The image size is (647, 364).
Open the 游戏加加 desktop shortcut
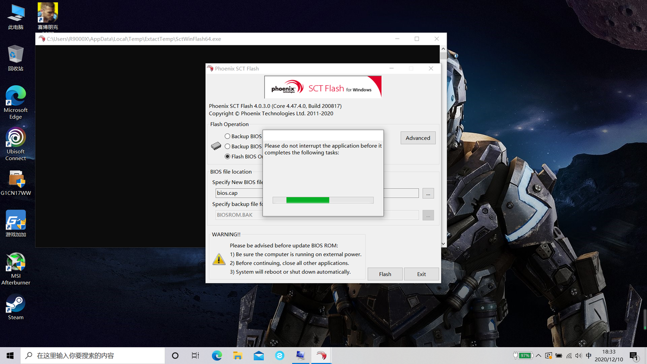[16, 223]
